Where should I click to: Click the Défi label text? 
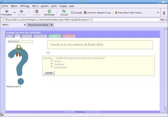[x=48, y=53]
